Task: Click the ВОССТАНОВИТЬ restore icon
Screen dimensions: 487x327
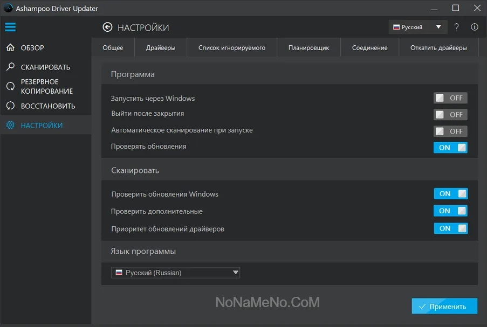Action: 10,106
